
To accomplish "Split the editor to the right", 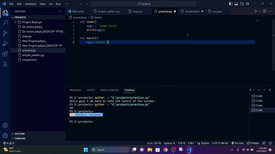I will coord(265,12).
